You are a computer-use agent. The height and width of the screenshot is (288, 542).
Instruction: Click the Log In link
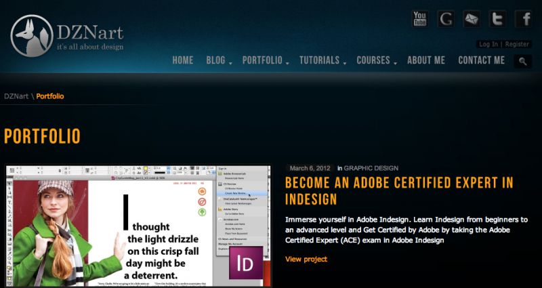point(488,44)
